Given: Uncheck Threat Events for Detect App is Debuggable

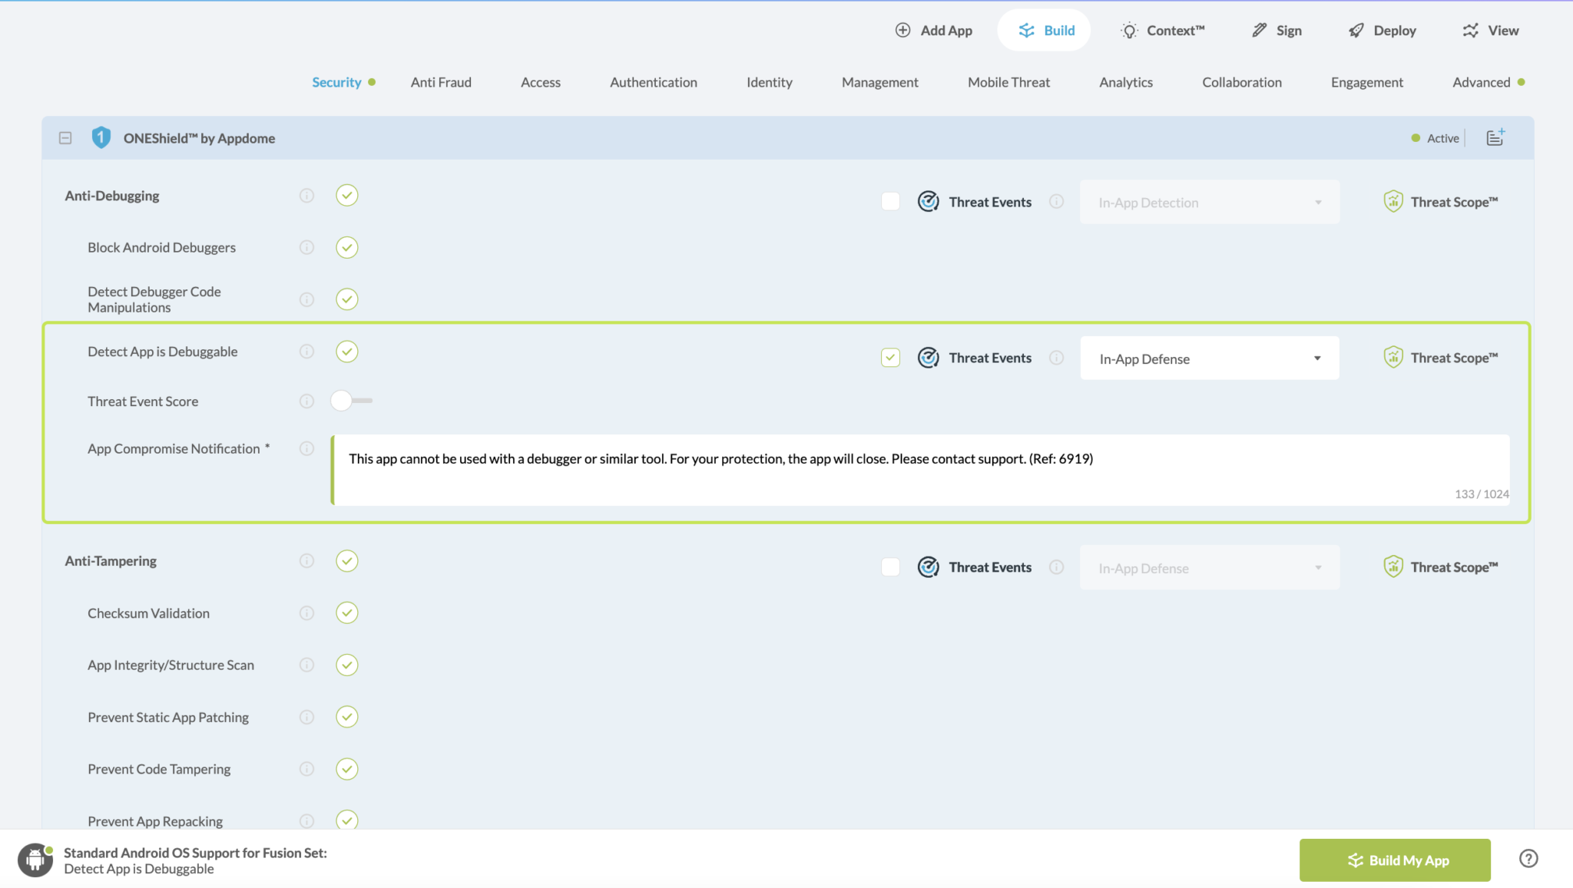Looking at the screenshot, I should point(890,358).
